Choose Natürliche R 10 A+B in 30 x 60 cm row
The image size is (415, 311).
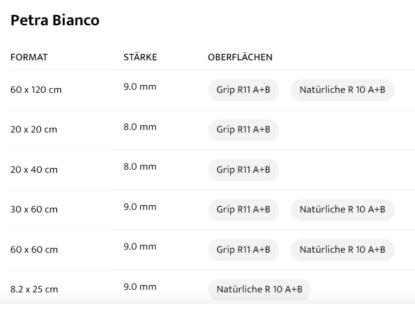342,209
